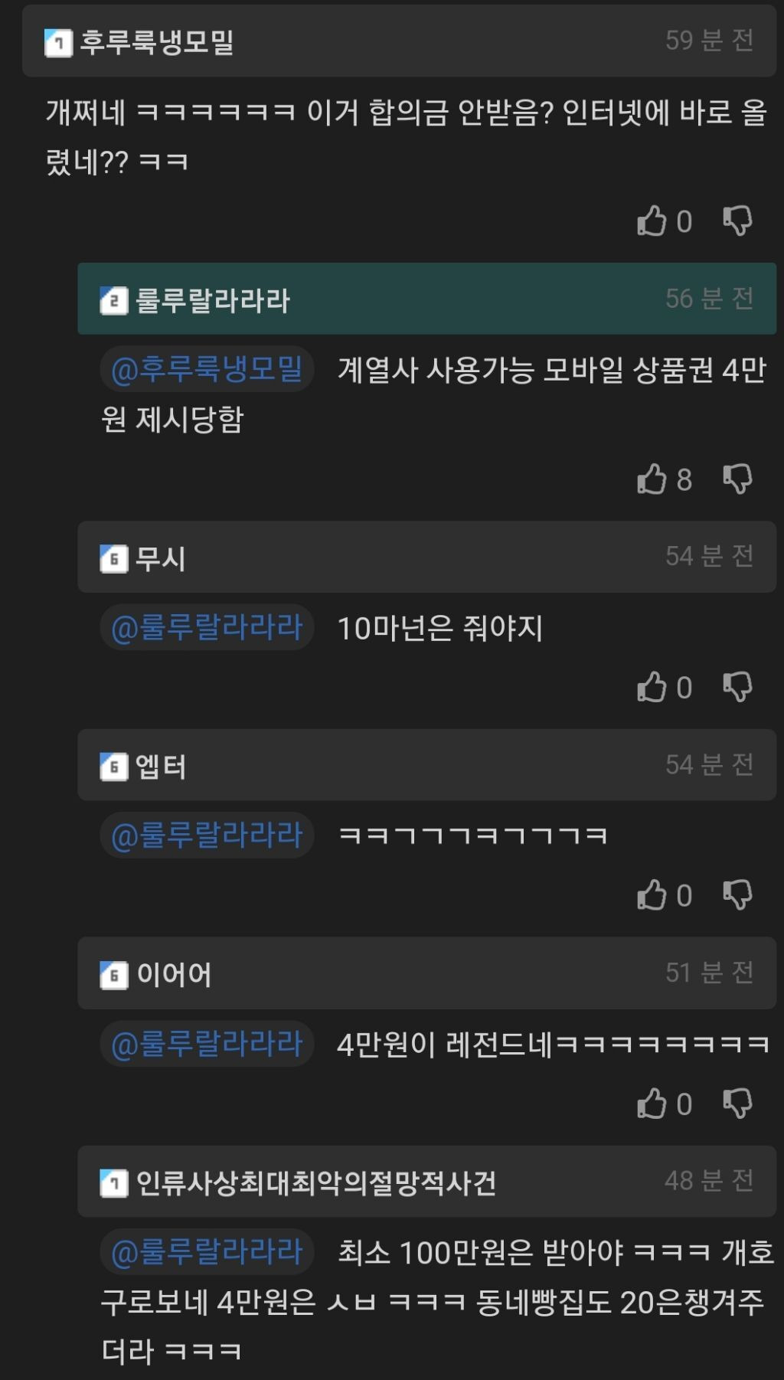784x1380 pixels.
Task: Open profile of user 인류사상최대최악의절망적사건
Action: pos(315,1183)
